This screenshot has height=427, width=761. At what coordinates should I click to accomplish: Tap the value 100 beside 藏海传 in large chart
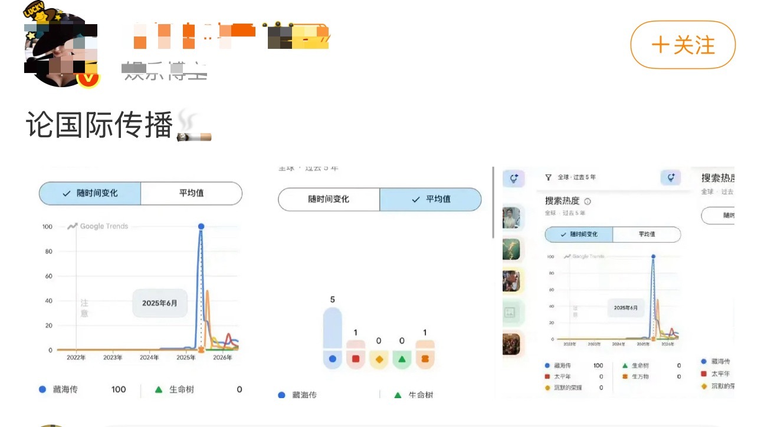pos(119,389)
